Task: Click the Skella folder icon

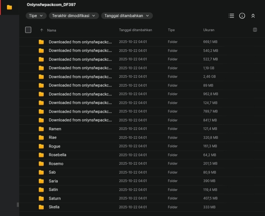Action: pos(41,207)
